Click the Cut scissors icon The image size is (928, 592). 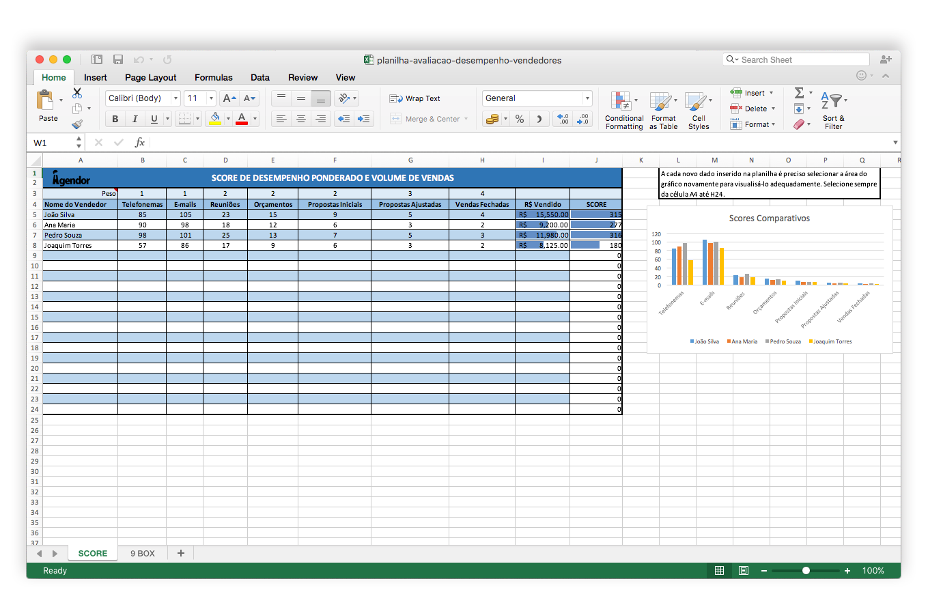77,93
